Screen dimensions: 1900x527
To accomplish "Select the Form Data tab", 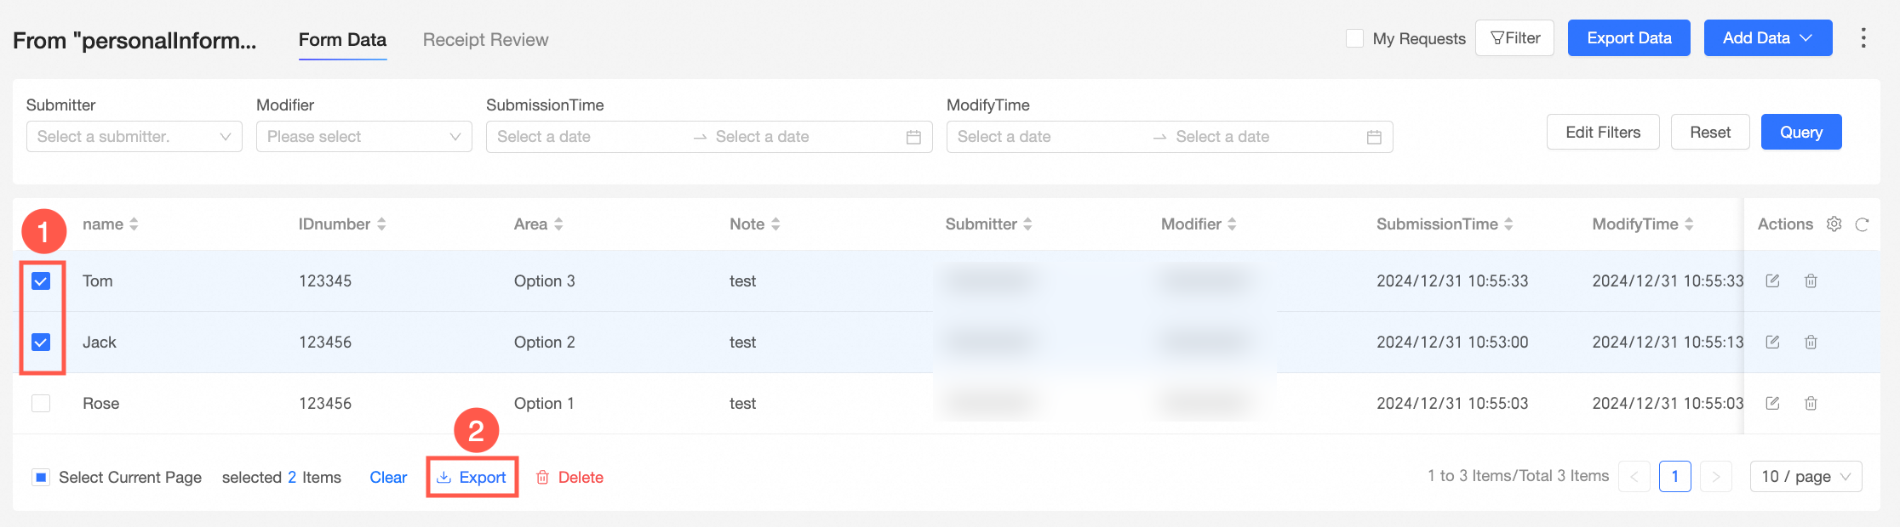I will [x=342, y=40].
